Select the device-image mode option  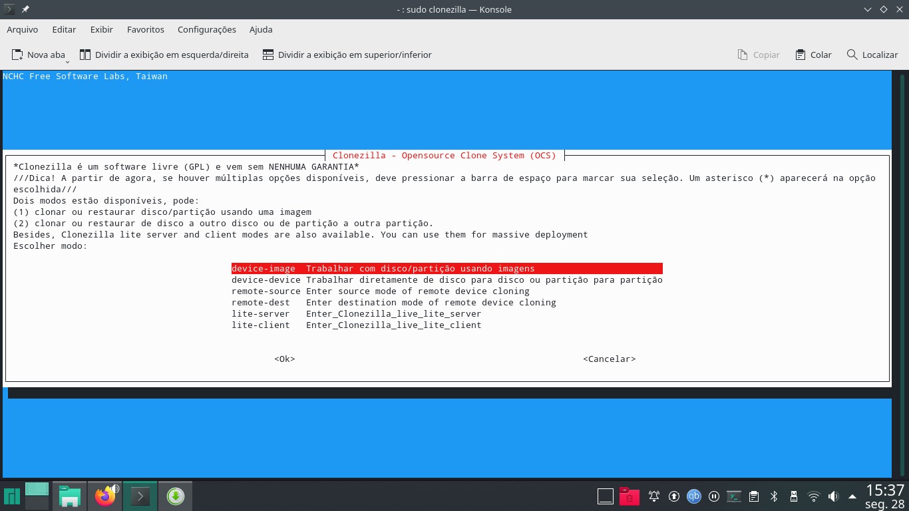(447, 268)
